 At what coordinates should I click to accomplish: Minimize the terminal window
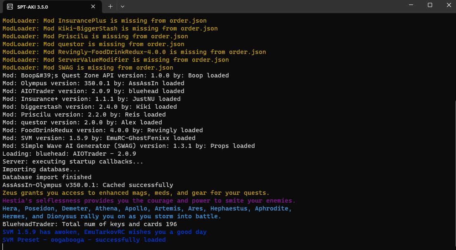411,5
